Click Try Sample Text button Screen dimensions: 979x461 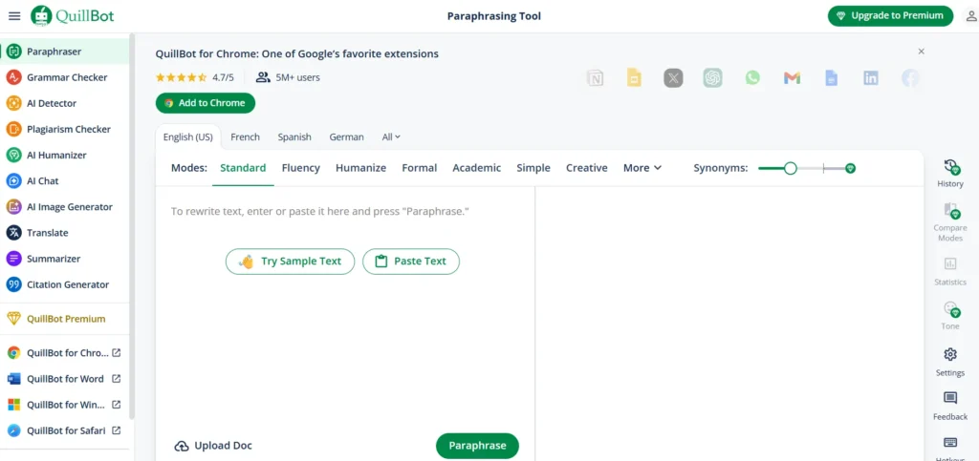pyautogui.click(x=290, y=262)
